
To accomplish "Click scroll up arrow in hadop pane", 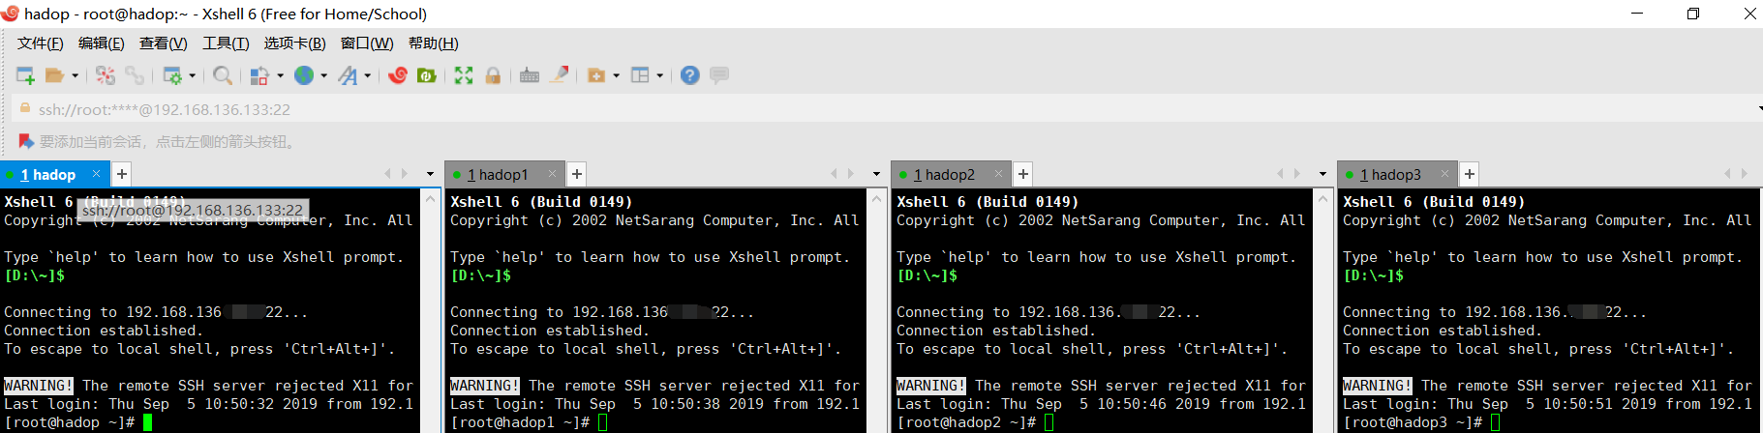I will pyautogui.click(x=431, y=198).
